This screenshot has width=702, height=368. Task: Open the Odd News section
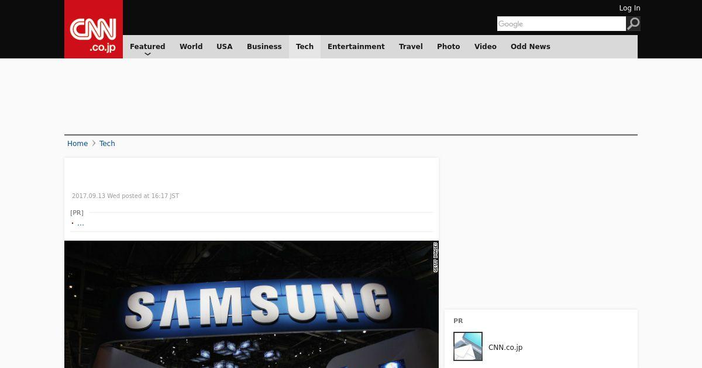(x=531, y=47)
